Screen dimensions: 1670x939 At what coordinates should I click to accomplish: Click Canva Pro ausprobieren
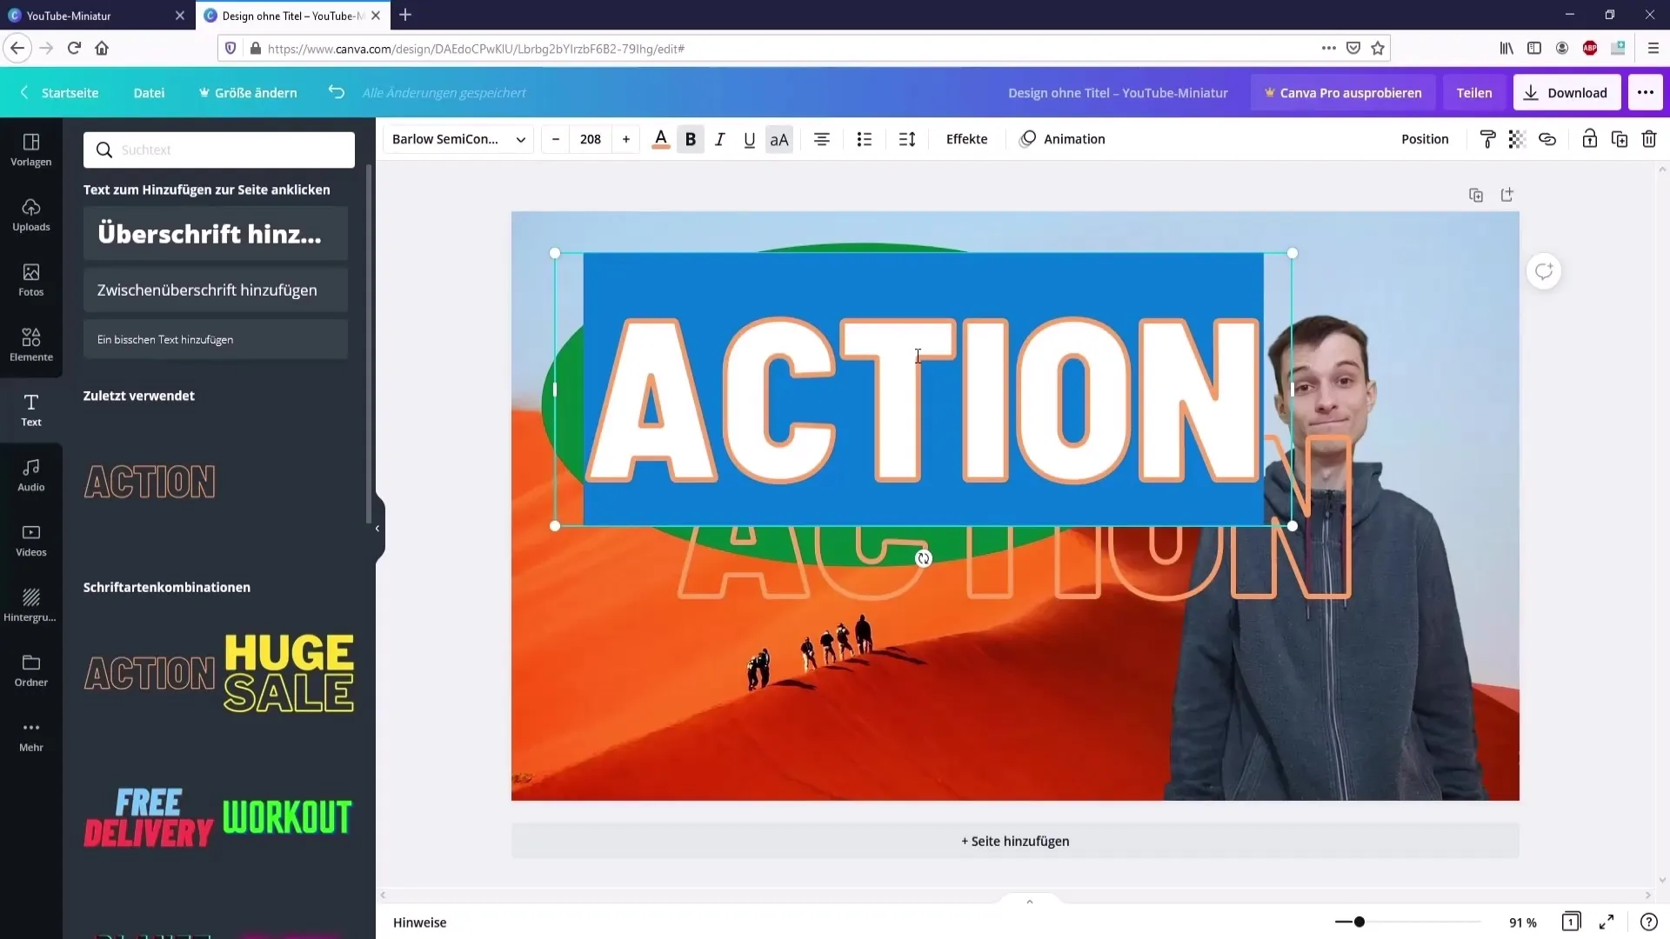click(1343, 93)
